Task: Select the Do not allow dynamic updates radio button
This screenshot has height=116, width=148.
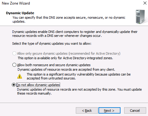Action: coord(14,85)
